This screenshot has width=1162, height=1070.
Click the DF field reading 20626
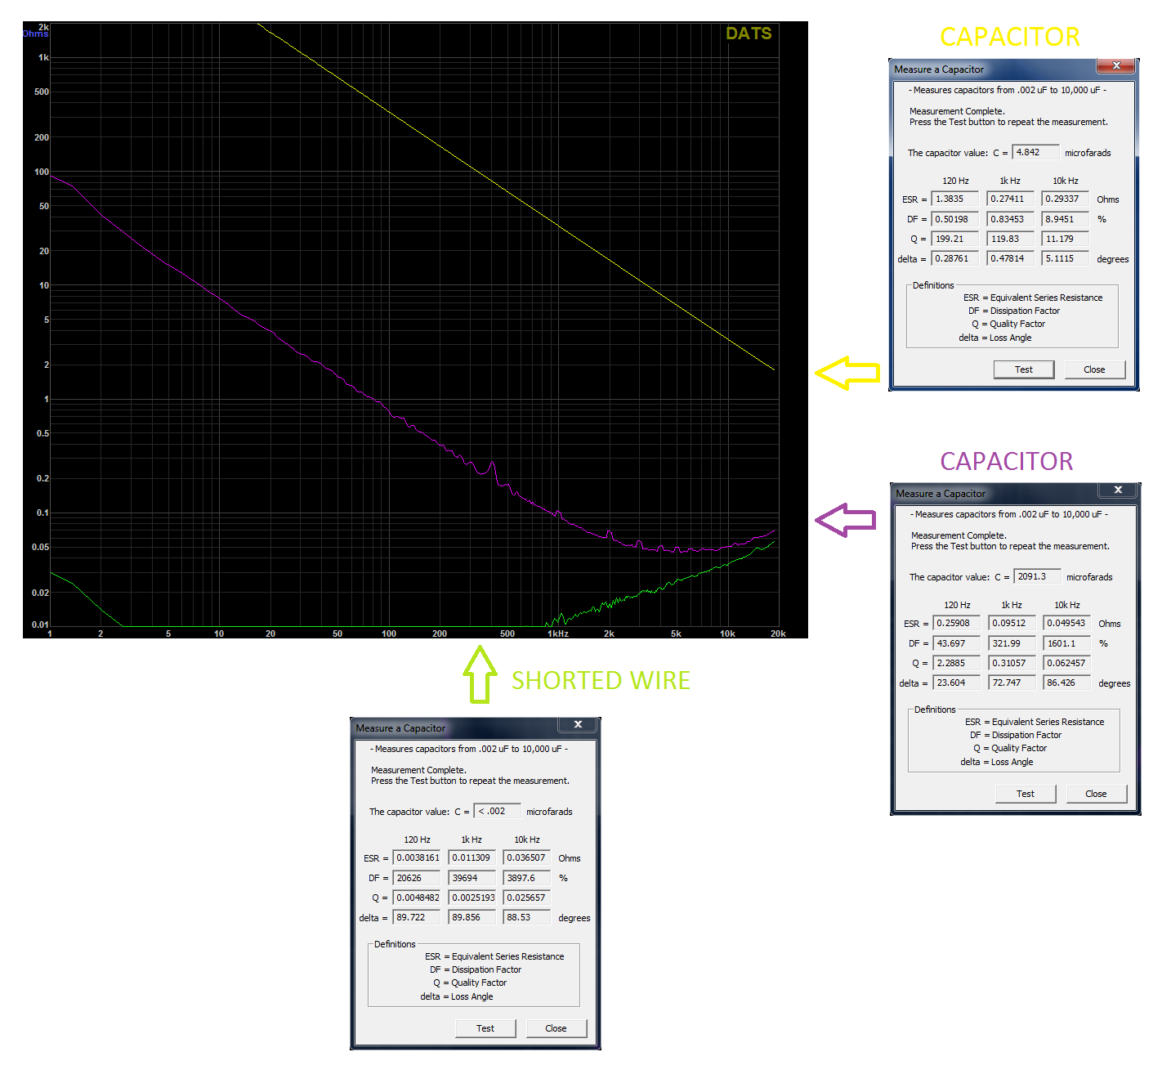click(x=417, y=878)
